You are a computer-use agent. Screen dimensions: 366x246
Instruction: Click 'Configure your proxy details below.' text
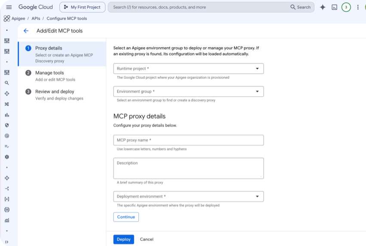[x=145, y=125]
